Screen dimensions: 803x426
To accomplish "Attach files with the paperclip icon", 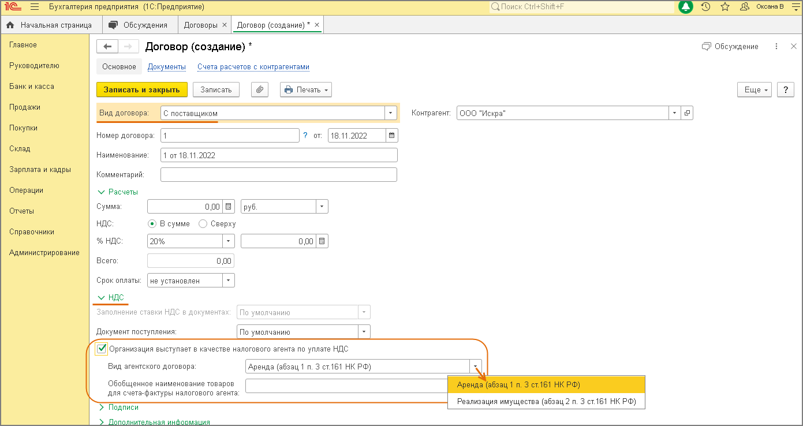I will click(260, 89).
